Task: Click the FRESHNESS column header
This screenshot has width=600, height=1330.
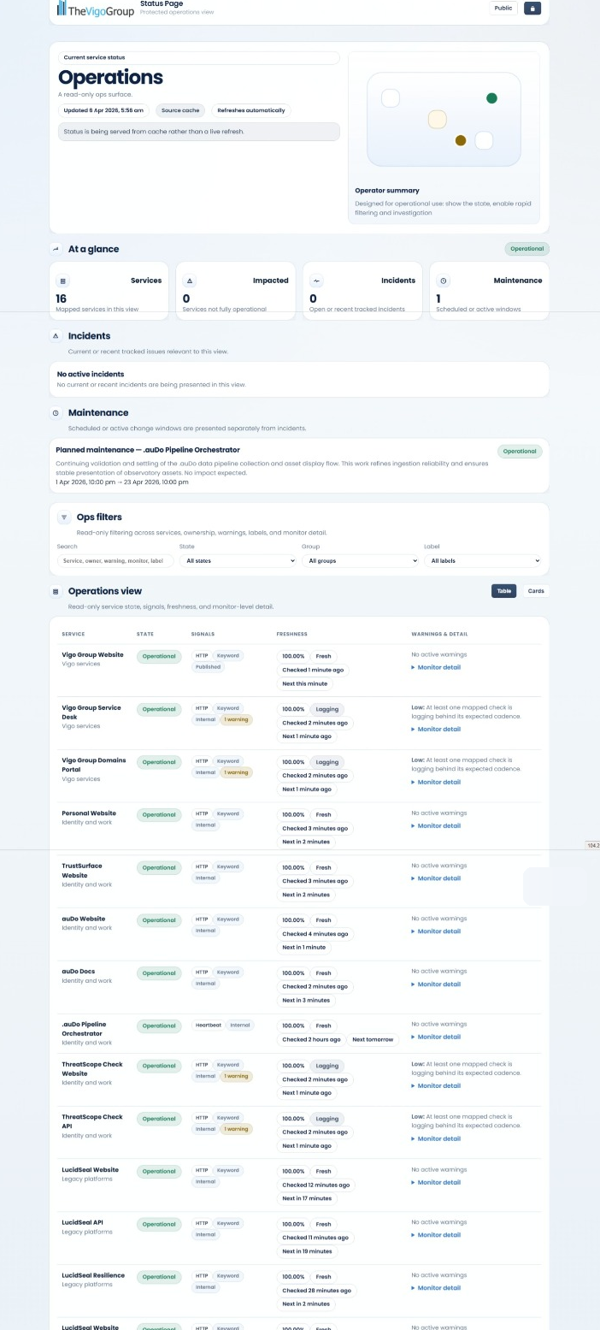Action: click(291, 634)
